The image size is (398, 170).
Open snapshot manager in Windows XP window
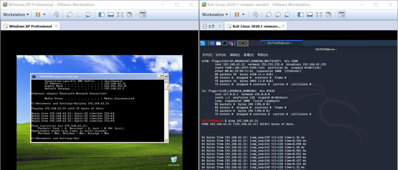88,14
